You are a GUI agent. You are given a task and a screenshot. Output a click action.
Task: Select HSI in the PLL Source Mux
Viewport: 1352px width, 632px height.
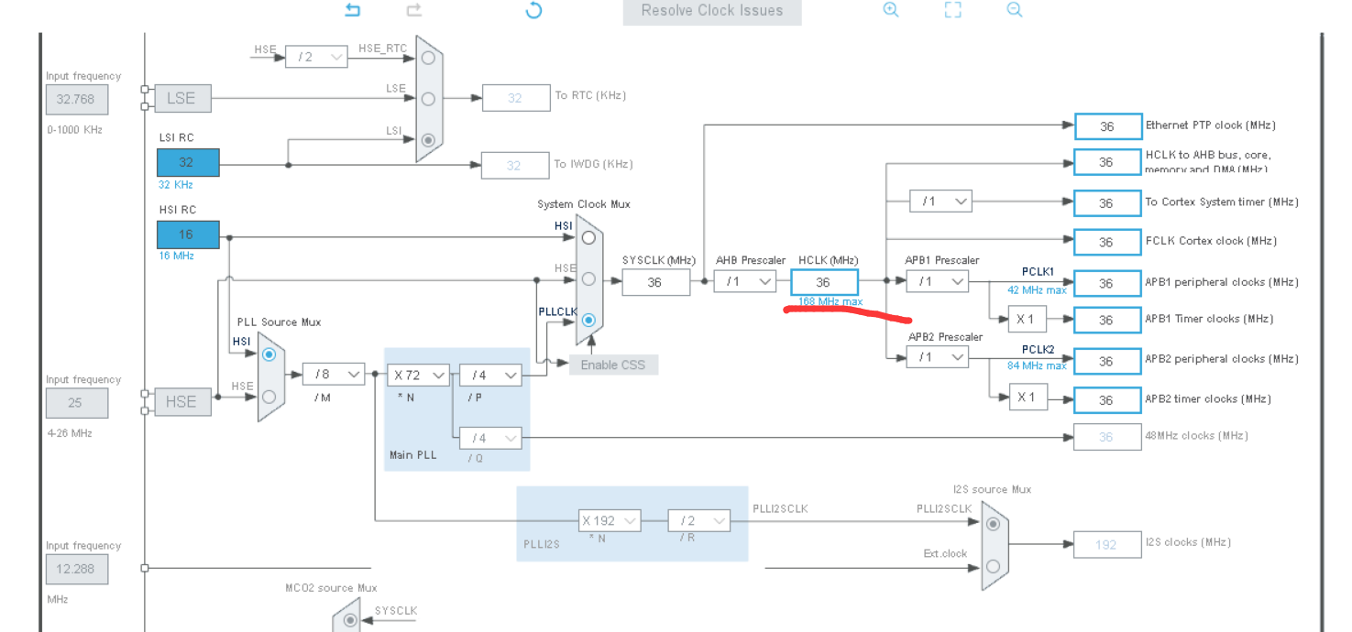[269, 354]
